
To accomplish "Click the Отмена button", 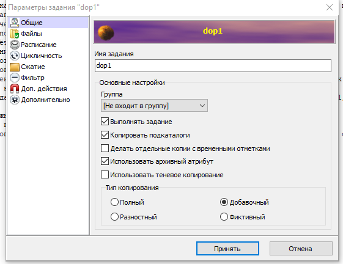I will [301, 249].
